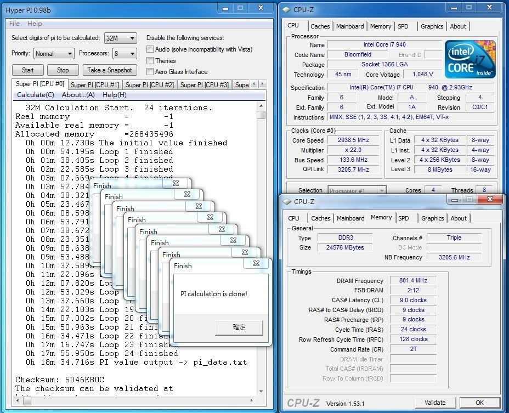The width and height of the screenshot is (509, 413).
Task: Click the Stop button in Hyper PI
Action: 63,70
